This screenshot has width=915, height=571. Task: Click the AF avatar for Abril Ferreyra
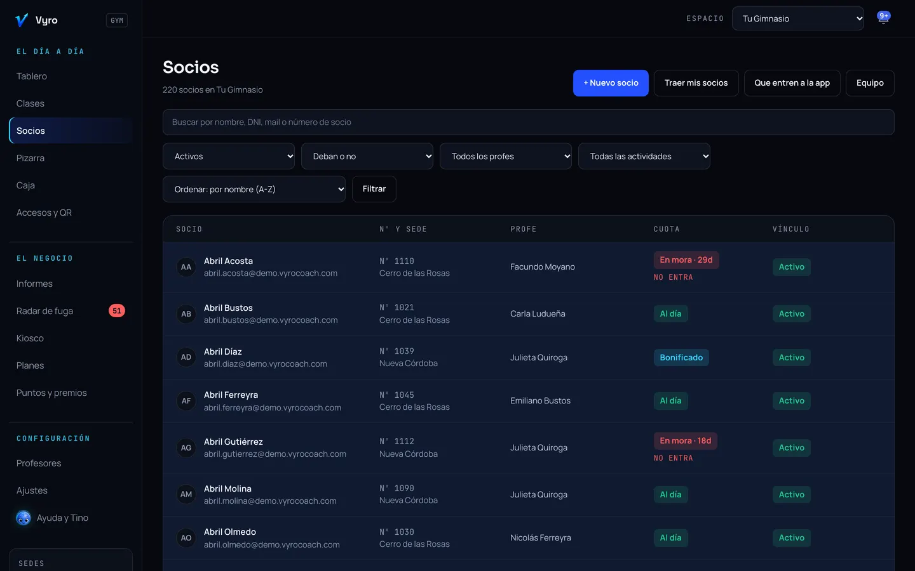(186, 401)
